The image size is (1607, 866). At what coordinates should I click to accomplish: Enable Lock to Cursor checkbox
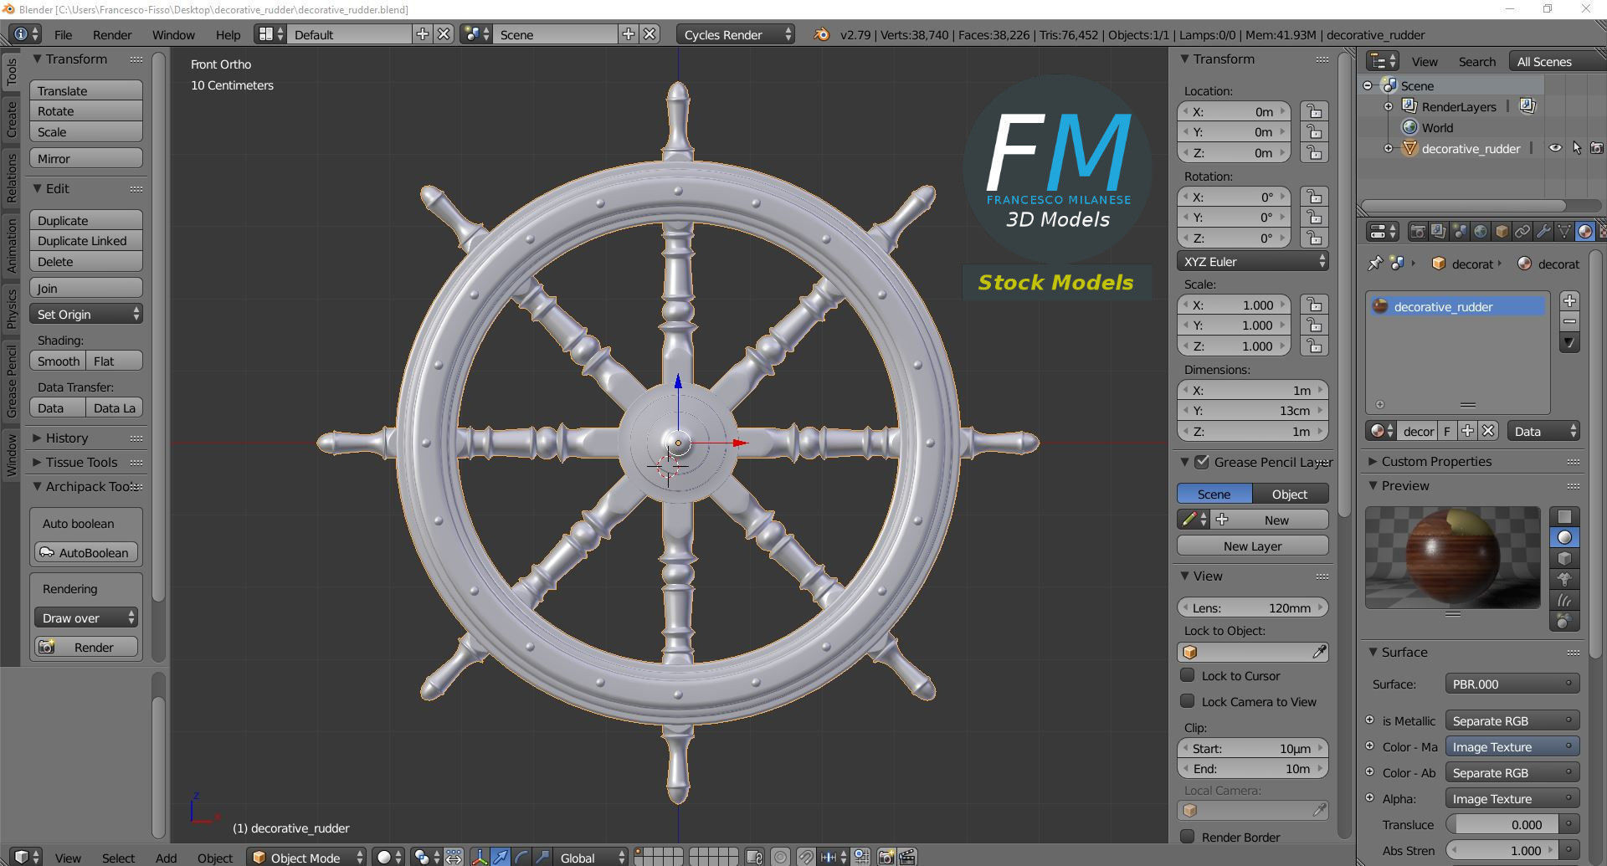pyautogui.click(x=1187, y=675)
